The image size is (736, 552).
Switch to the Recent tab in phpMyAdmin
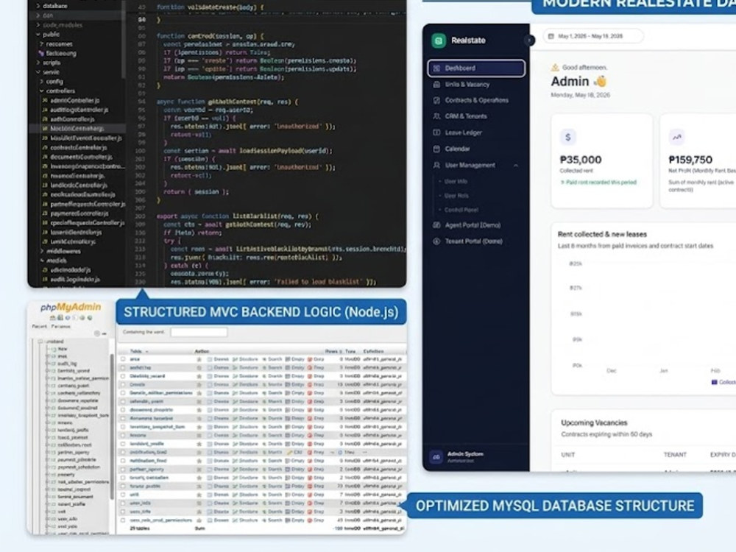(x=40, y=326)
